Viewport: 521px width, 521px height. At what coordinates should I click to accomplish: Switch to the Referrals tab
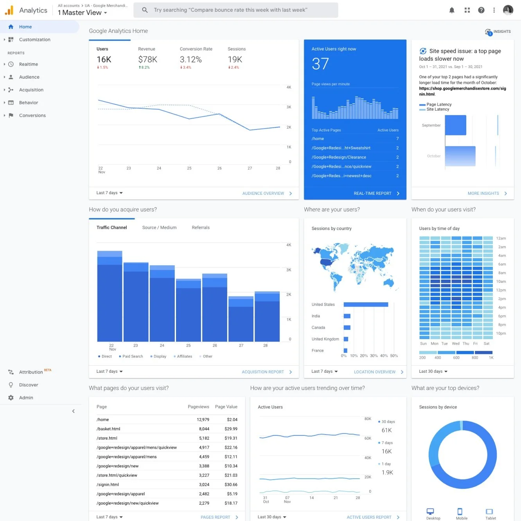[x=201, y=228]
